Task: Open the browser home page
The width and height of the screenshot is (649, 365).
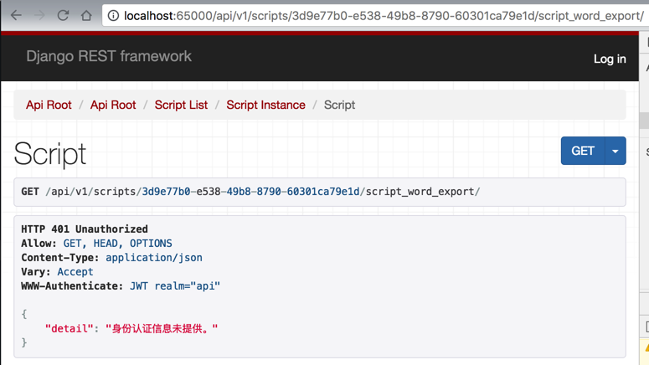Action: click(x=86, y=15)
